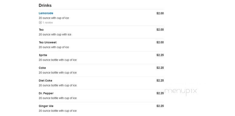Click the Sprite $2.25 price
Viewport: 235px width, 116px height.
click(x=160, y=55)
